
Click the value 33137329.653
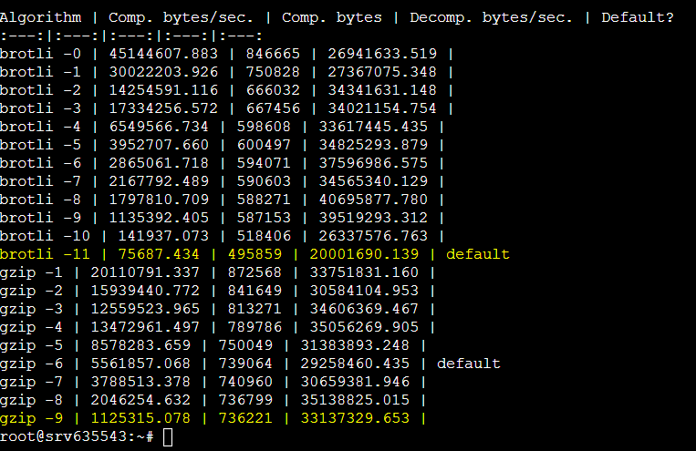tap(355, 417)
